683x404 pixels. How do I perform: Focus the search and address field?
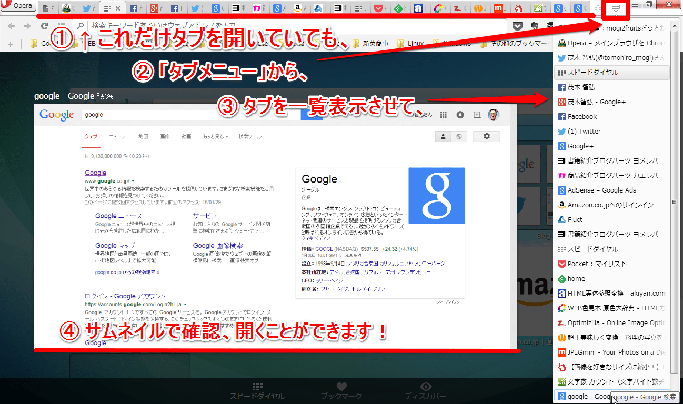click(289, 25)
